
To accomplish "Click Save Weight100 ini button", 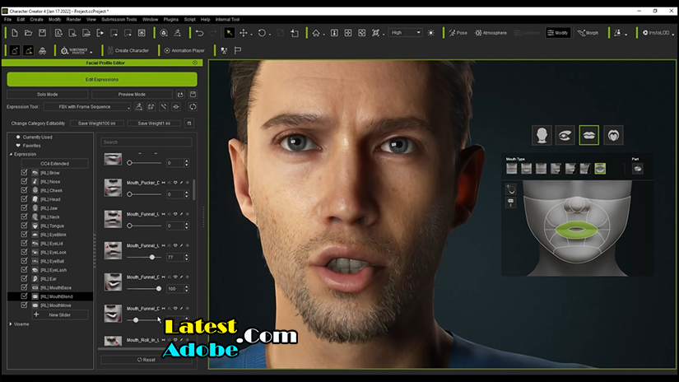I will 96,123.
